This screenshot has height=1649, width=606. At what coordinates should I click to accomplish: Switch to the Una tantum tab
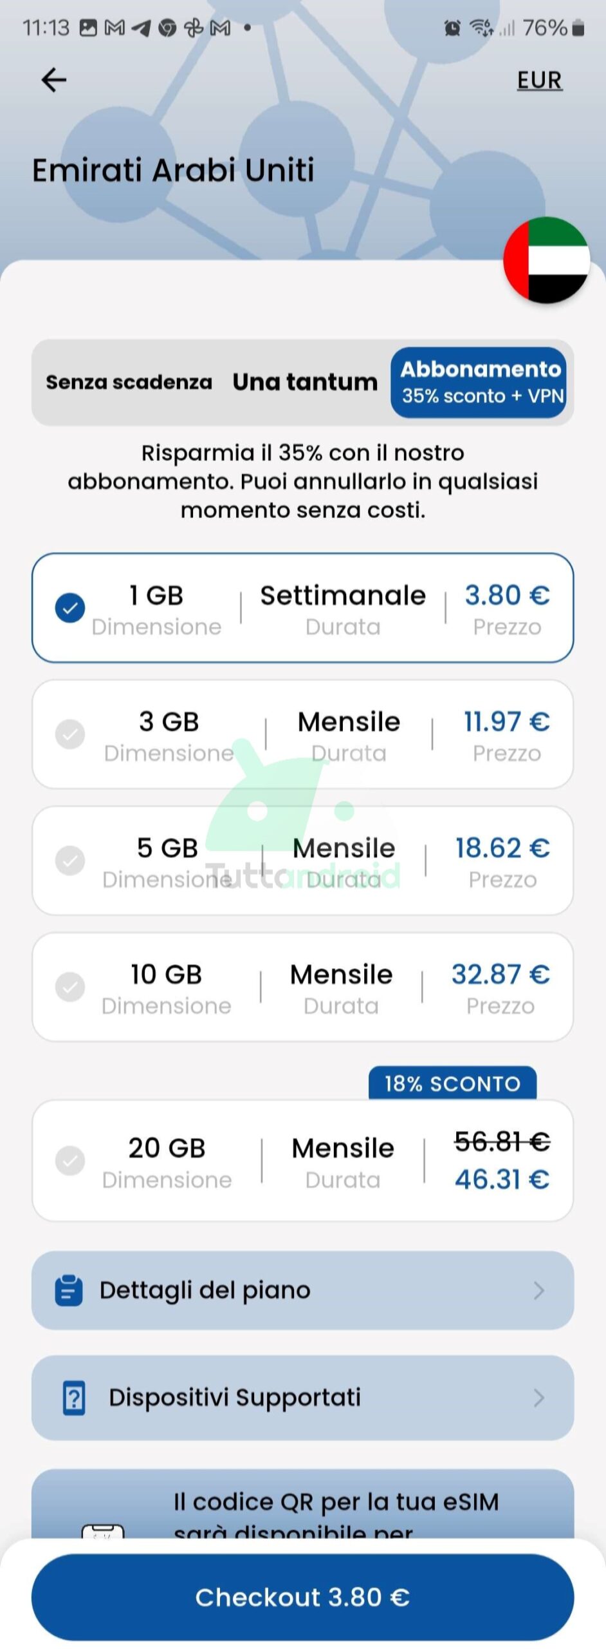305,382
